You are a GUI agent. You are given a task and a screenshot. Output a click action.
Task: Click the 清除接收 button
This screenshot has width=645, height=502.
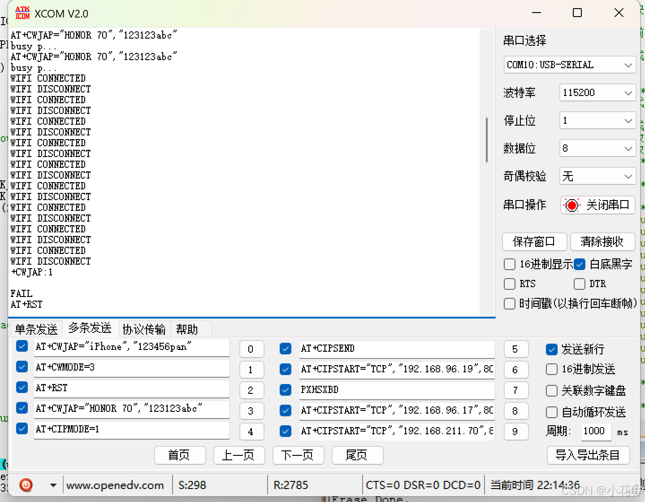[x=602, y=242]
